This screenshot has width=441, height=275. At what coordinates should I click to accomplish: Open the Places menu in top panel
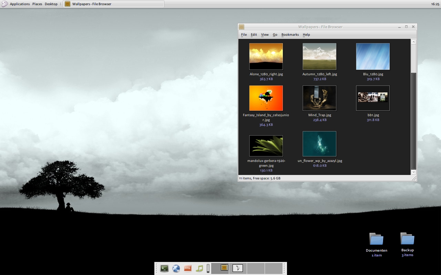coord(37,4)
